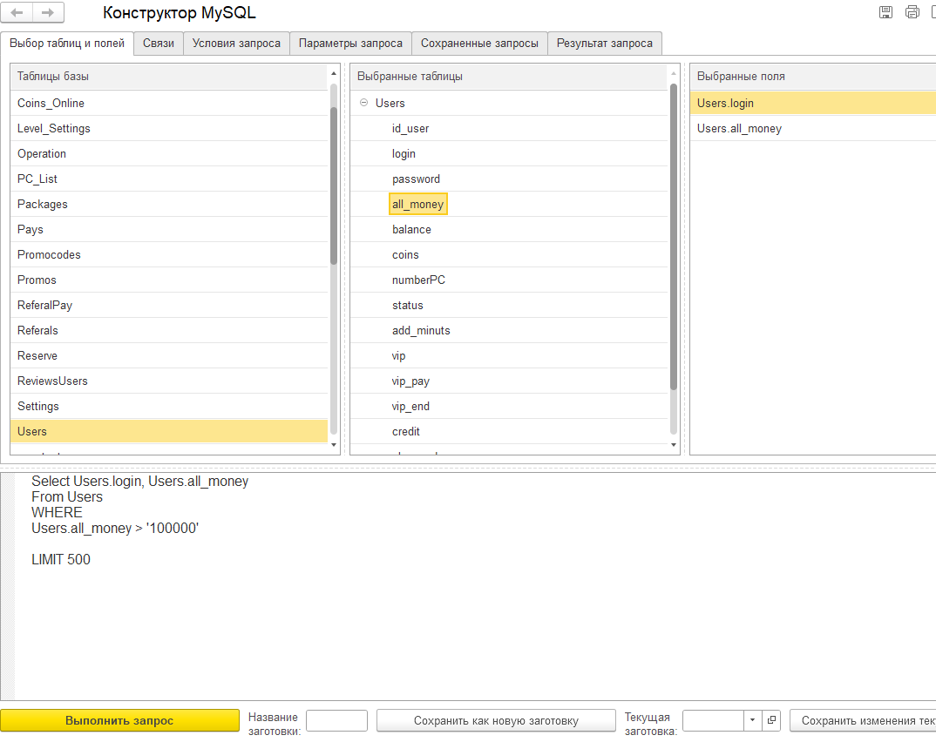936x742 pixels.
Task: Click the Сохранить изменения button
Action: click(863, 720)
